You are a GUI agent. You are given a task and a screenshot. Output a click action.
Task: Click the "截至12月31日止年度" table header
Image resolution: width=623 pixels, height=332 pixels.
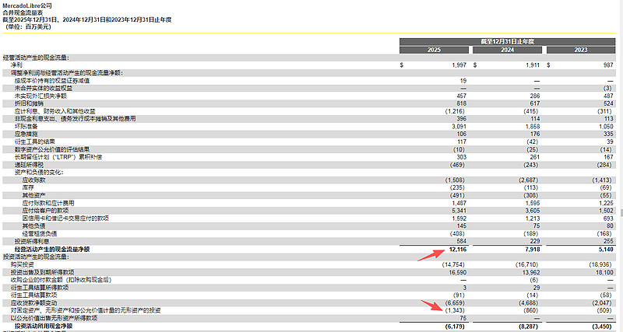pos(508,42)
